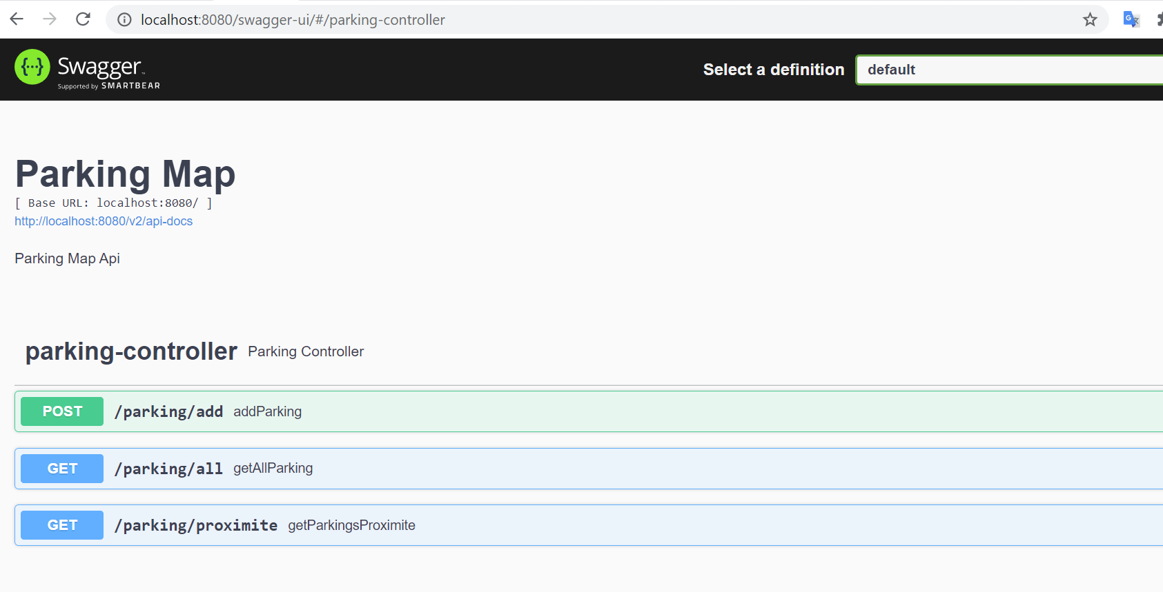Open the v2/api-docs link

(104, 221)
